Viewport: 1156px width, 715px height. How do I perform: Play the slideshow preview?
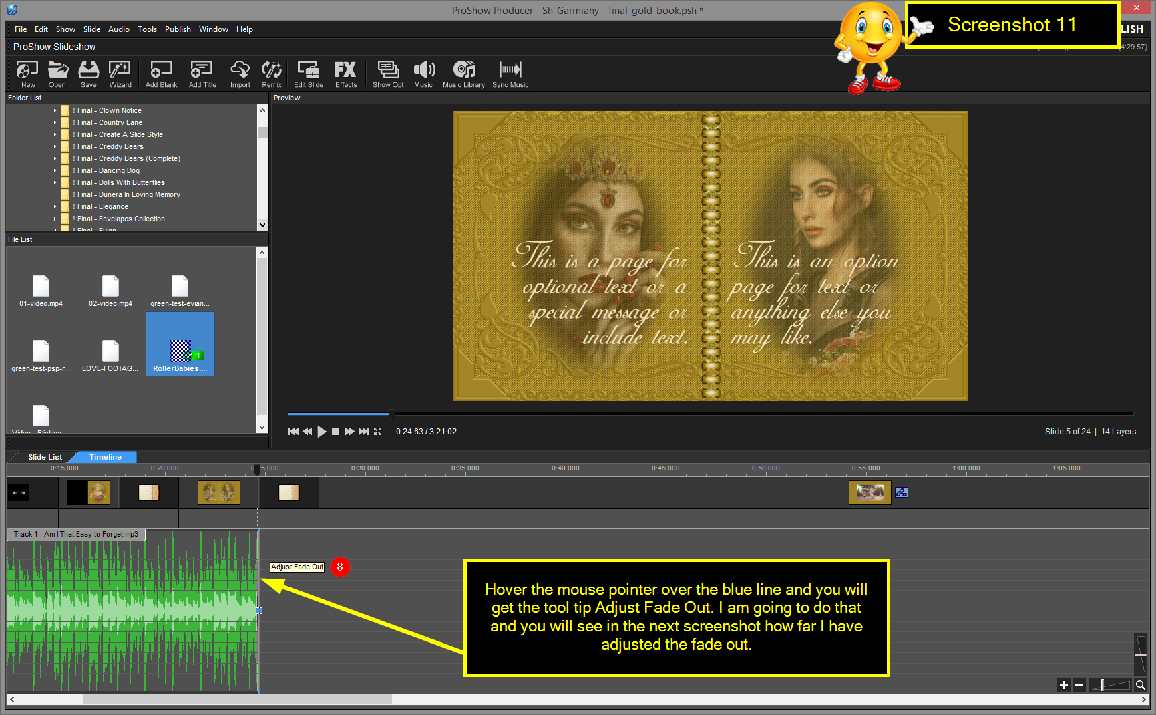[x=322, y=432]
